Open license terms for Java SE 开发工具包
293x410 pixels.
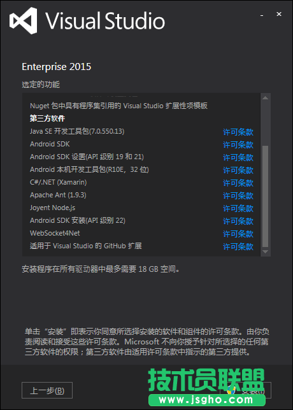coord(238,132)
